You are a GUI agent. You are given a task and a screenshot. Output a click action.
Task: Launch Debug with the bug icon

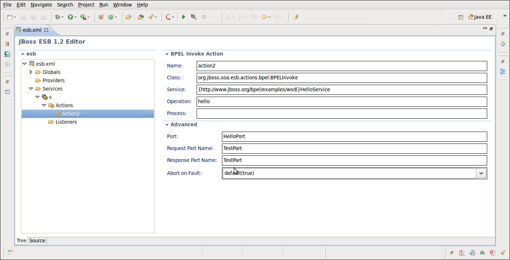click(57, 17)
